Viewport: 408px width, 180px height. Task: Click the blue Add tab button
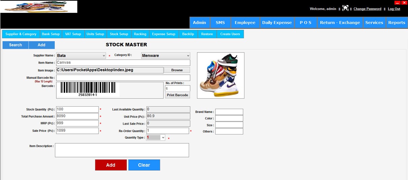[41, 45]
